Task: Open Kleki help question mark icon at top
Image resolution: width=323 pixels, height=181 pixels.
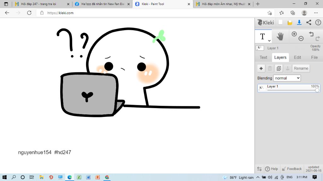Action: (318, 22)
